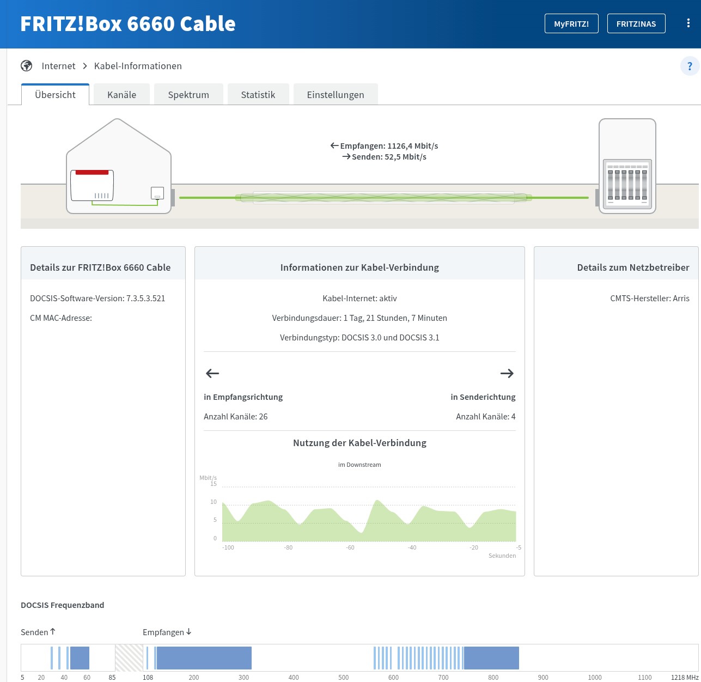This screenshot has width=701, height=682.
Task: Click in Empfangsrichtung label
Action: click(243, 397)
